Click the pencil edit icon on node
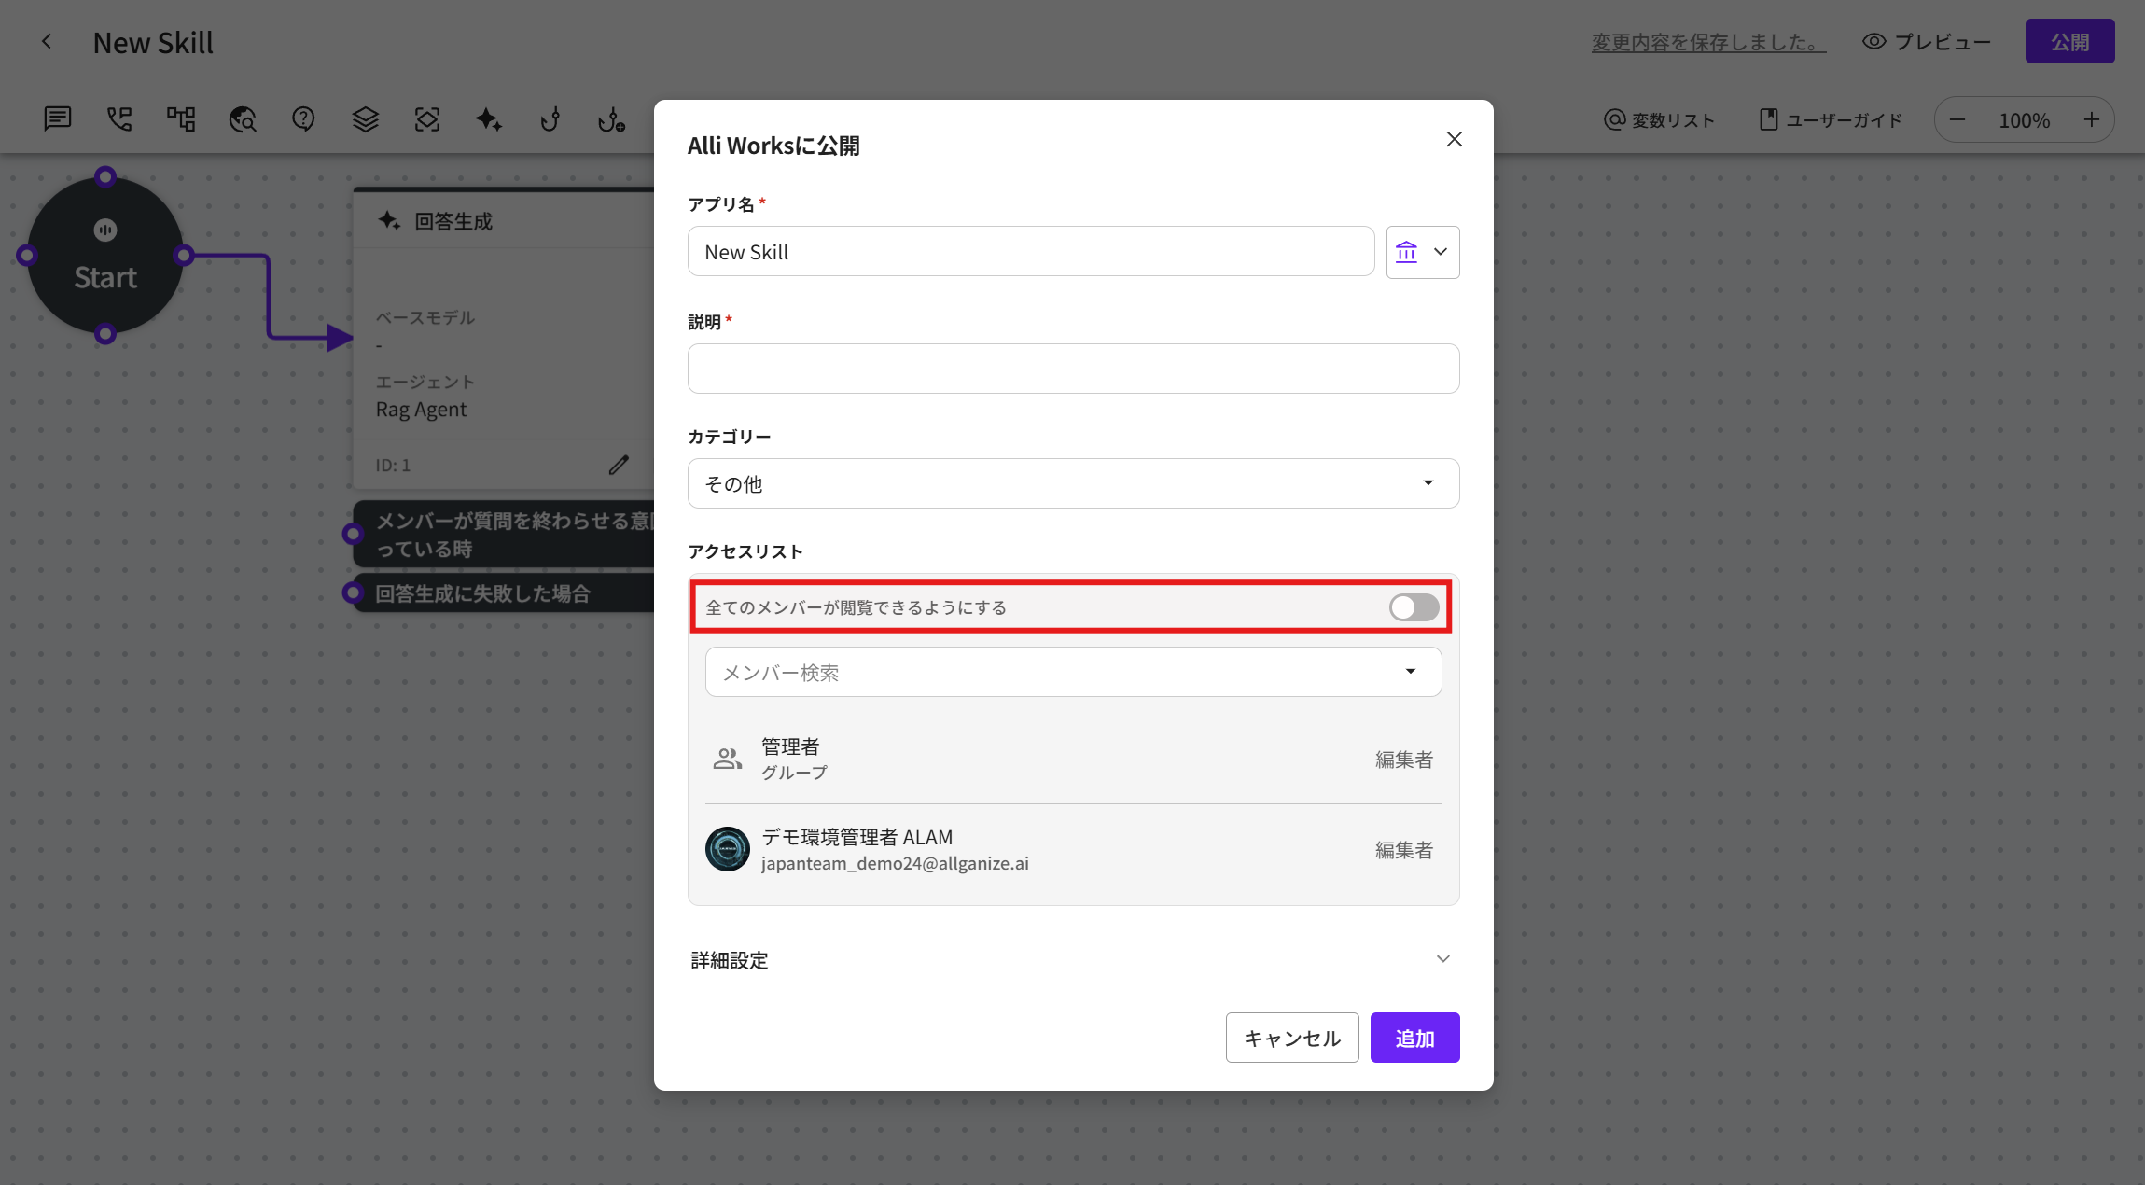 tap(619, 465)
